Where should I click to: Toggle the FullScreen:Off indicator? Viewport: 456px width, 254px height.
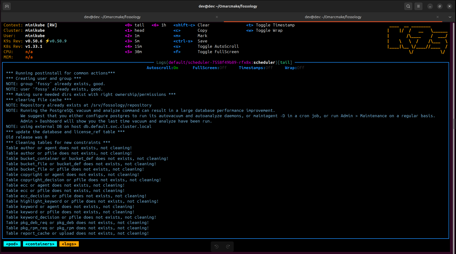pos(209,68)
